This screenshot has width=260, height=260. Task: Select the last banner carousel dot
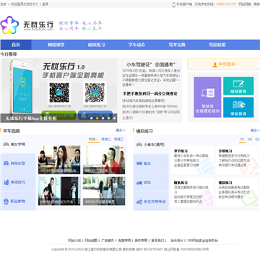pyautogui.click(x=114, y=118)
